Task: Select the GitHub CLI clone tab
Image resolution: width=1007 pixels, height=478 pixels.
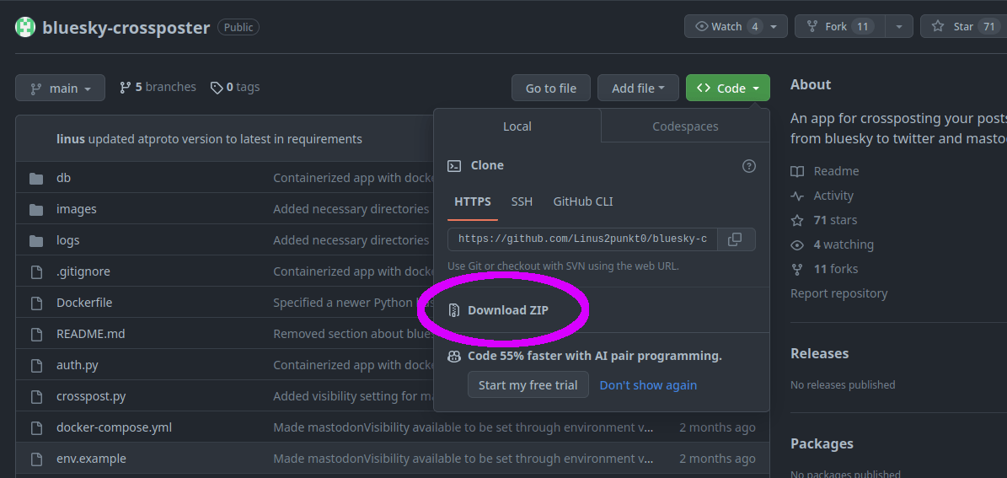Action: (x=582, y=201)
